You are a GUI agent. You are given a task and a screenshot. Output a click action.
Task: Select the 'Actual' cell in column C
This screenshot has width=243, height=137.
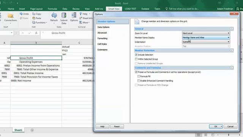pos(77,46)
